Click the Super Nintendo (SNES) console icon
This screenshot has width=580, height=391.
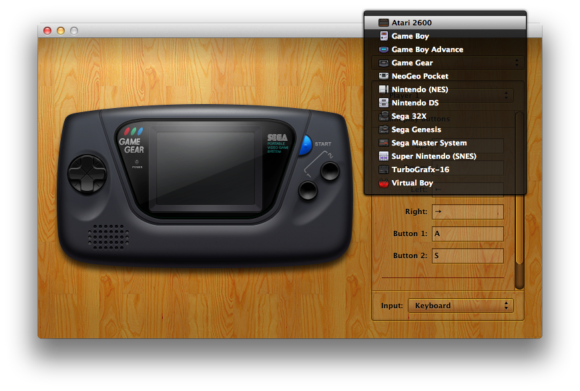pyautogui.click(x=384, y=155)
